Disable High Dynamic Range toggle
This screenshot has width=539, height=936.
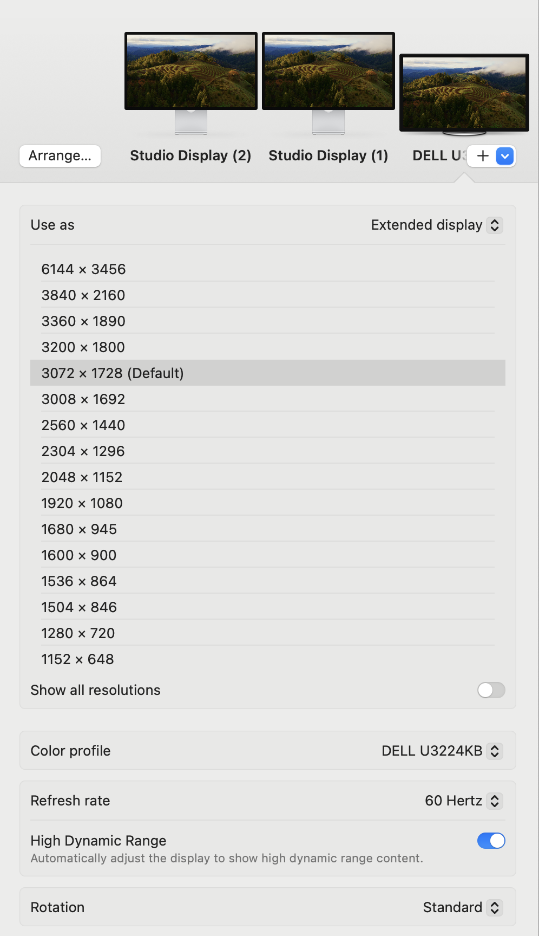(491, 841)
